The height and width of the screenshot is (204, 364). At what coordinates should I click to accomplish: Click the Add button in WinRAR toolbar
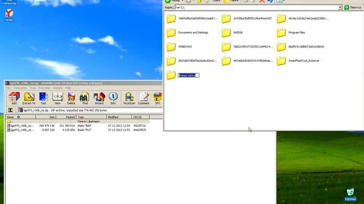(14, 98)
